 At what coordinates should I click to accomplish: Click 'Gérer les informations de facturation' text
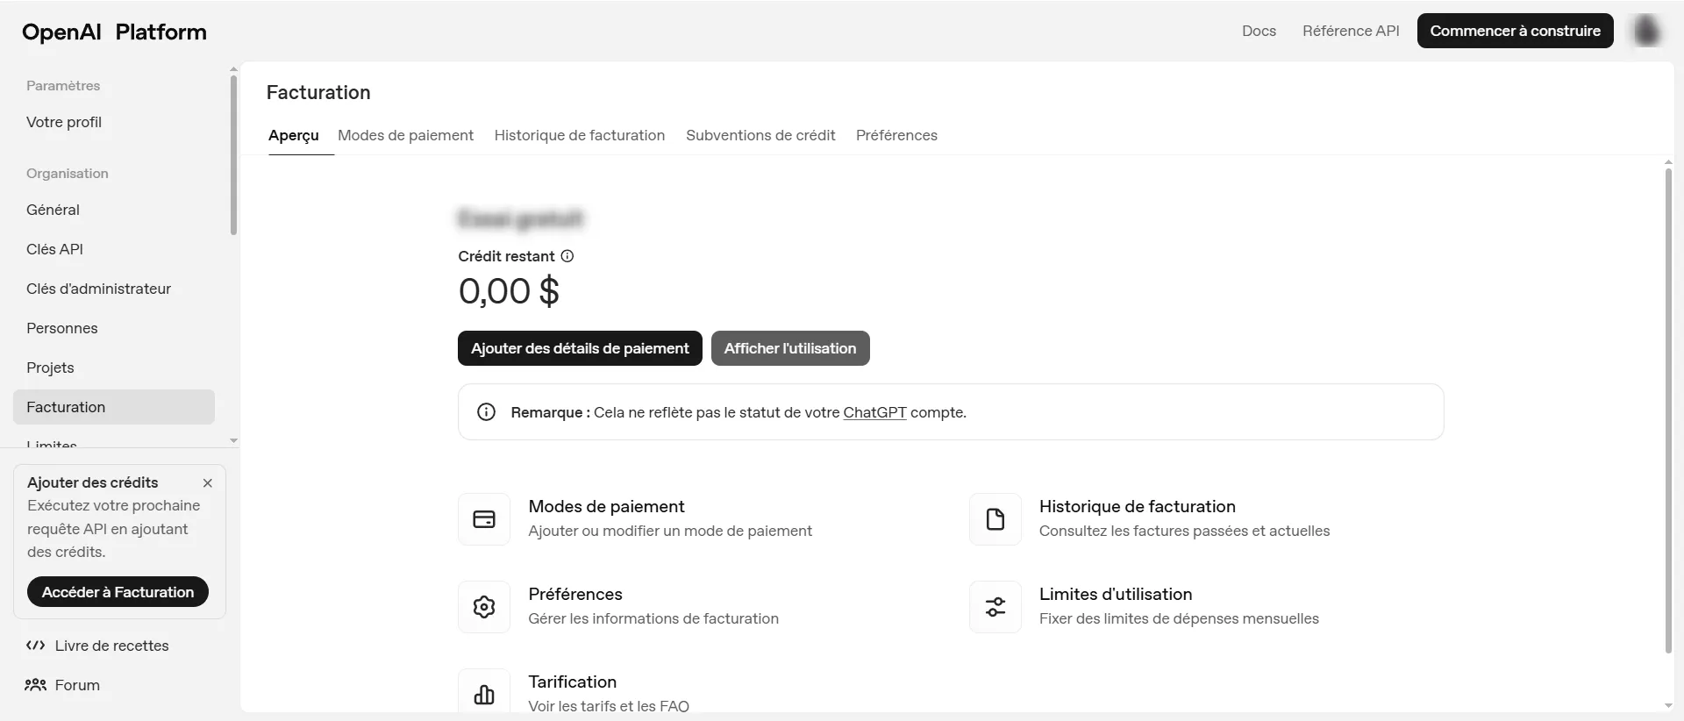[x=653, y=618]
